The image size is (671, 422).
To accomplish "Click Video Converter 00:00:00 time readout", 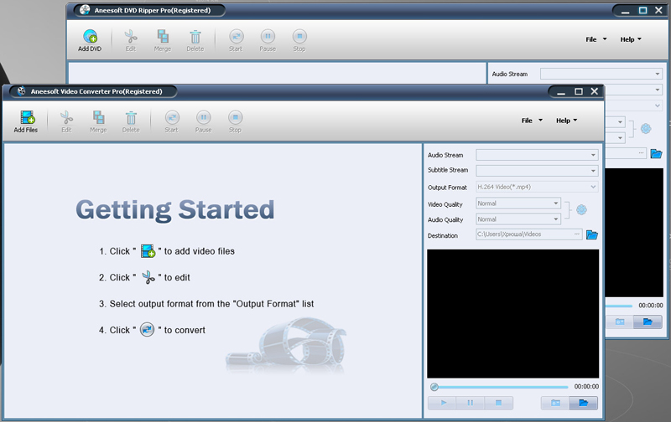I will point(586,387).
